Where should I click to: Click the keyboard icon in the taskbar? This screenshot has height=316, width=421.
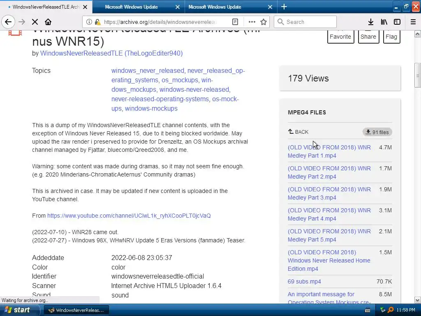pyautogui.click(x=368, y=310)
